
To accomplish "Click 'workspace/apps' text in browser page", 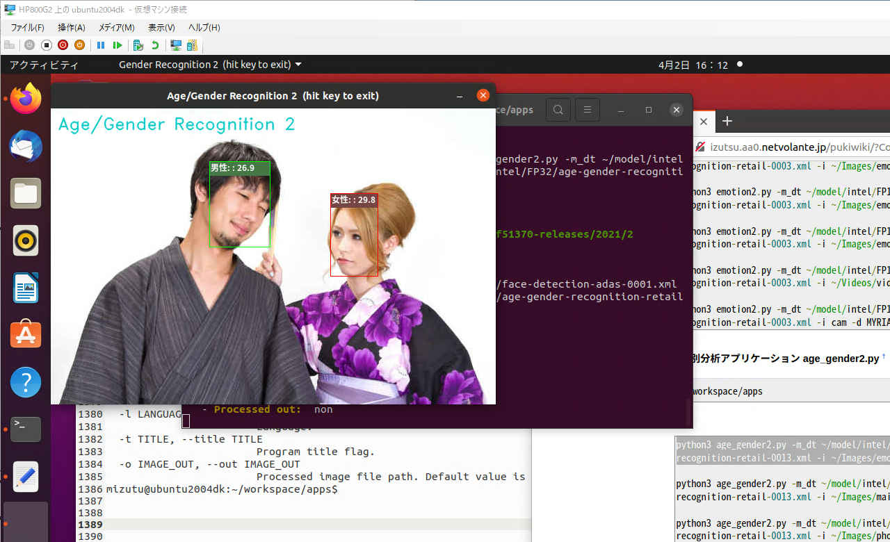I will point(727,391).
